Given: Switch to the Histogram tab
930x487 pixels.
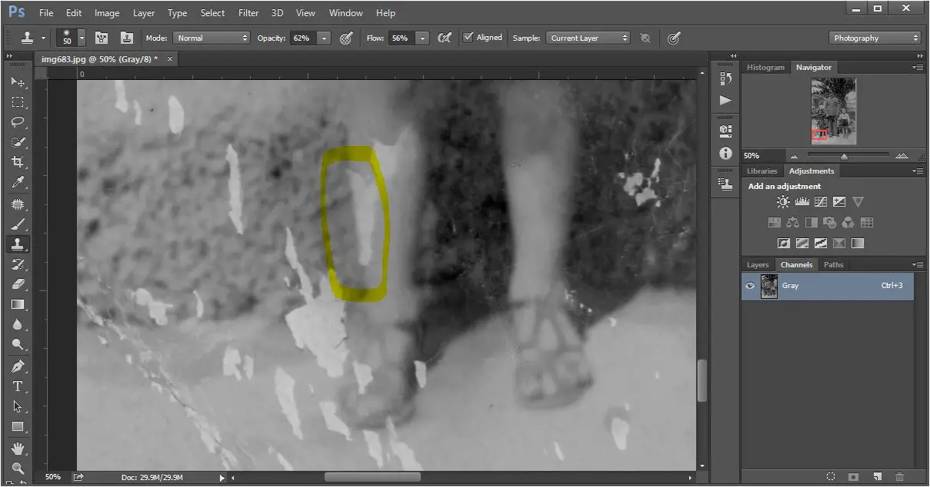Looking at the screenshot, I should tap(765, 68).
